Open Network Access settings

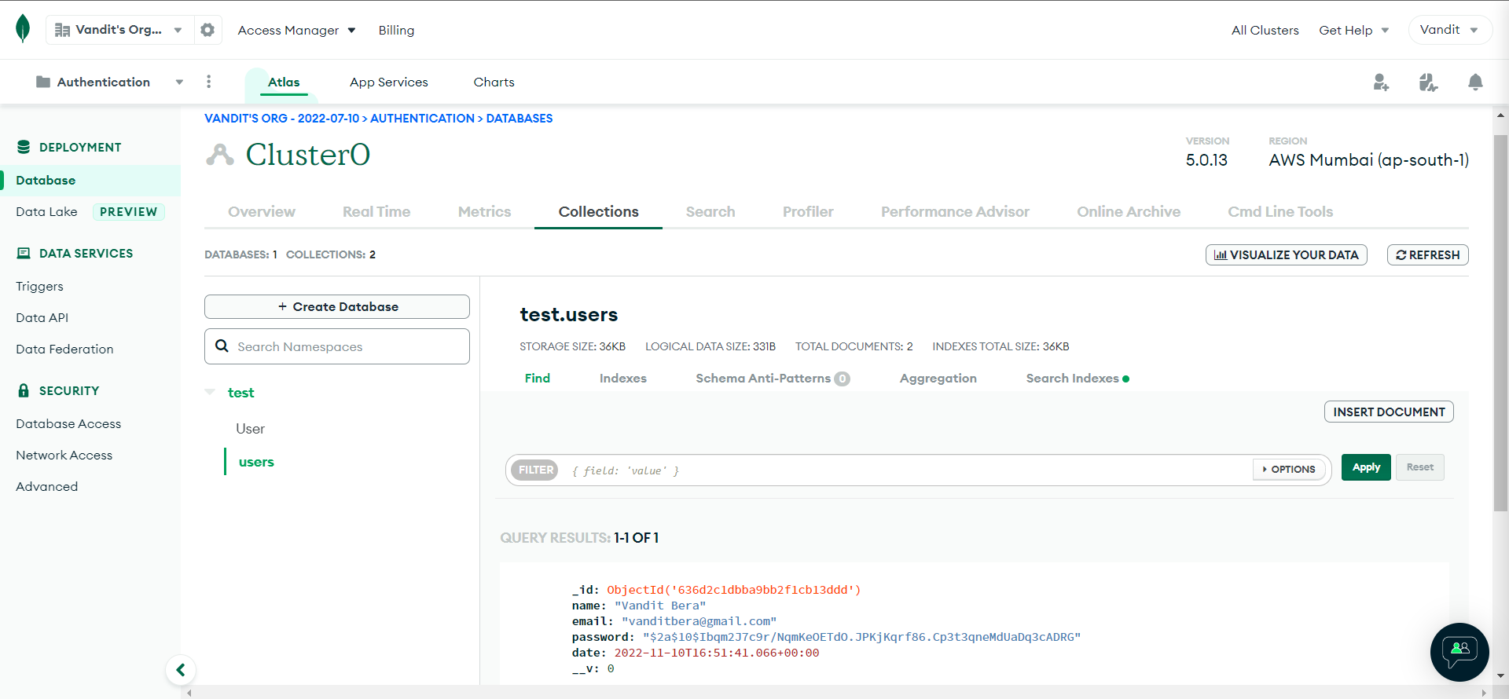pos(64,455)
